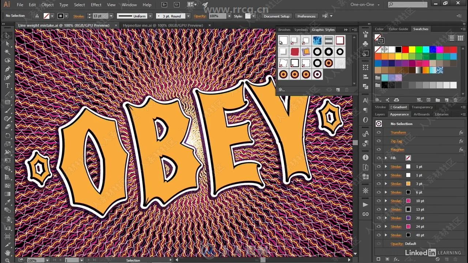468x263 pixels.
Task: Open the Info panel dock icon
Action: tap(366, 157)
